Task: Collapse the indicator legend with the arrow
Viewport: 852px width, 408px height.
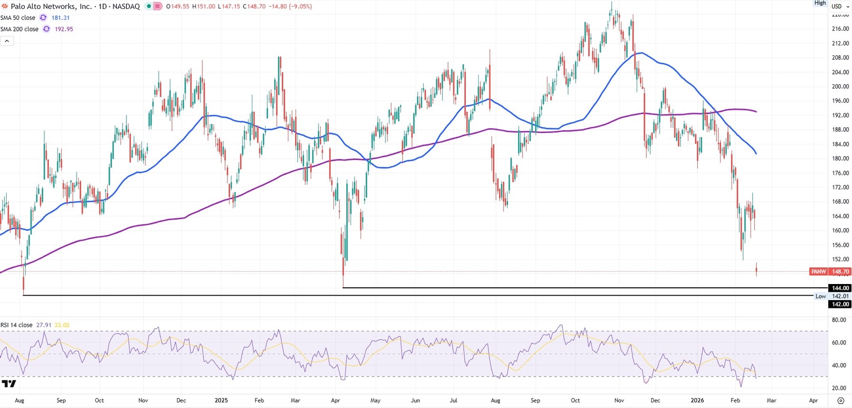Action: pyautogui.click(x=7, y=41)
